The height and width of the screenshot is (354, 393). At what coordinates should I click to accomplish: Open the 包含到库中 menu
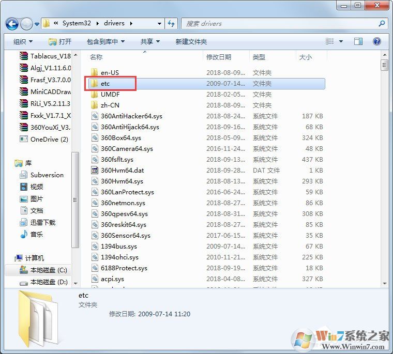[x=105, y=41]
